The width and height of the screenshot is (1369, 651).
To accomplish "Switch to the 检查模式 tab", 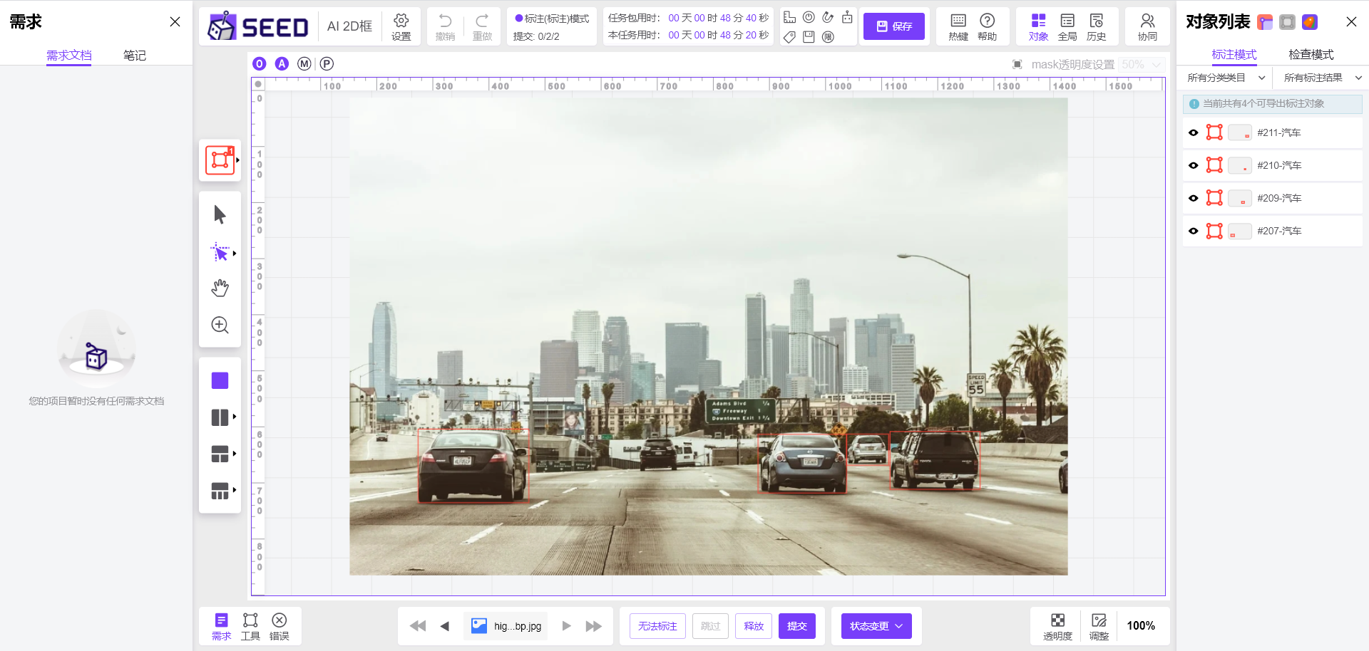I will click(x=1311, y=54).
